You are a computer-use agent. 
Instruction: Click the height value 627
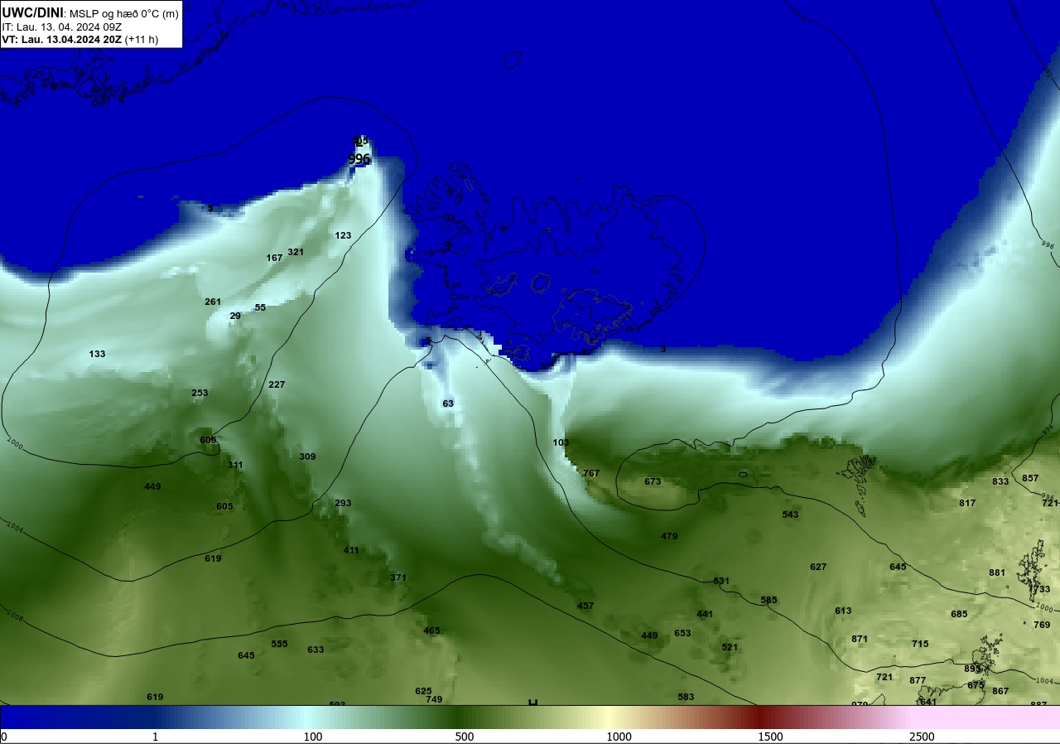818,567
